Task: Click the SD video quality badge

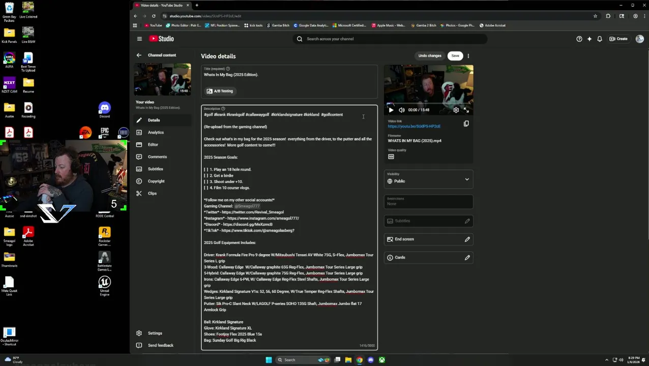Action: (391, 157)
